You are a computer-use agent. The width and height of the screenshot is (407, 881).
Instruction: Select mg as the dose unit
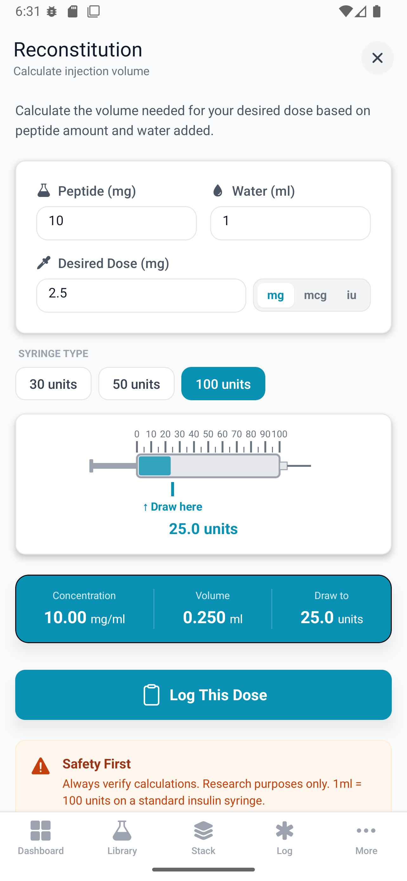point(275,295)
